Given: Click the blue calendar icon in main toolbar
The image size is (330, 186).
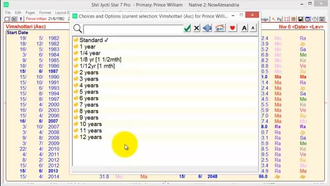Looking at the screenshot, I should click(307, 19).
